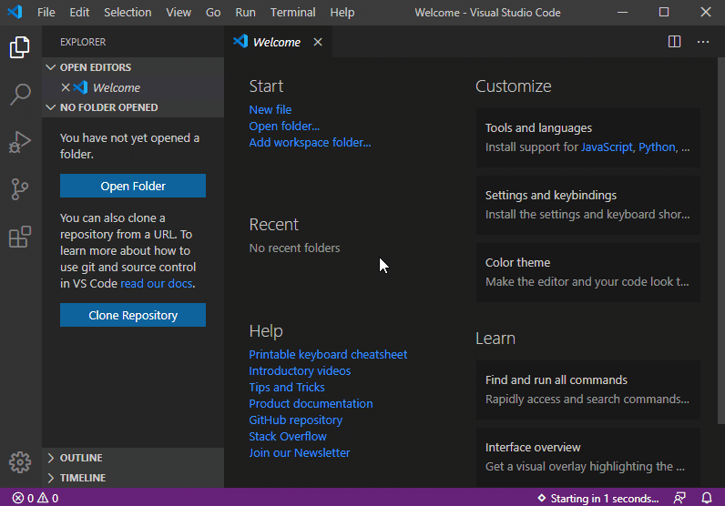Expand the Outline section
Image resolution: width=725 pixels, height=506 pixels.
133,458
